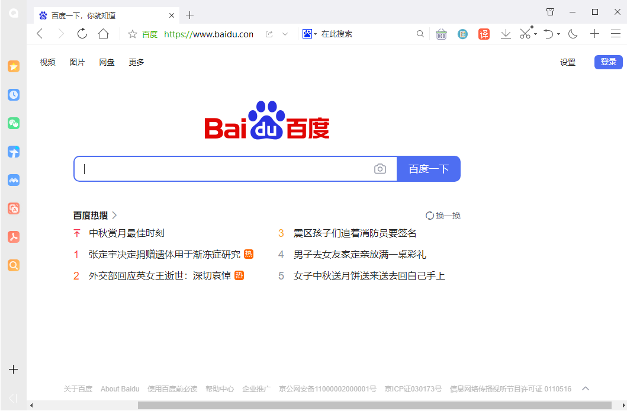Open the hamburger main menu
The height and width of the screenshot is (411, 627).
point(616,34)
